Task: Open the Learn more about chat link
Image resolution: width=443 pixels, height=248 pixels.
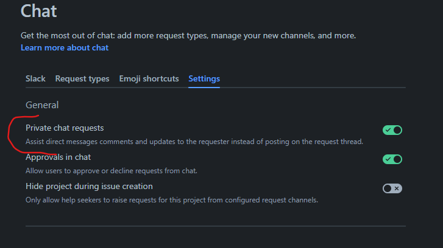Action: point(65,47)
